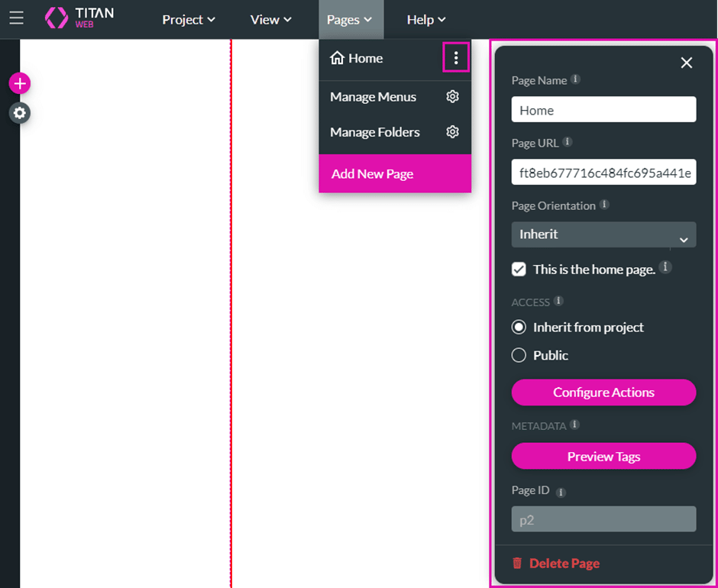Expand the View menu
The height and width of the screenshot is (588, 718).
point(271,20)
